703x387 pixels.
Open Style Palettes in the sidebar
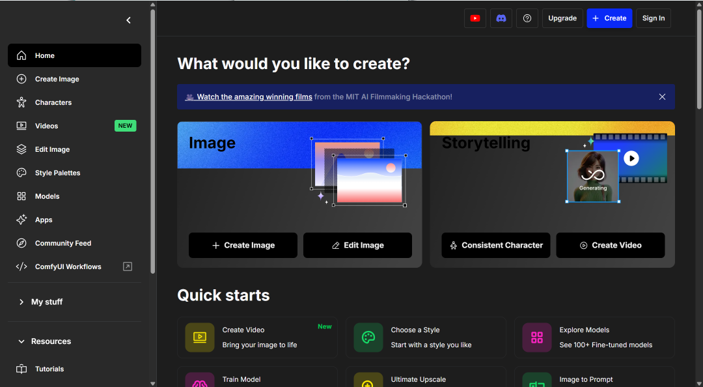point(74,173)
